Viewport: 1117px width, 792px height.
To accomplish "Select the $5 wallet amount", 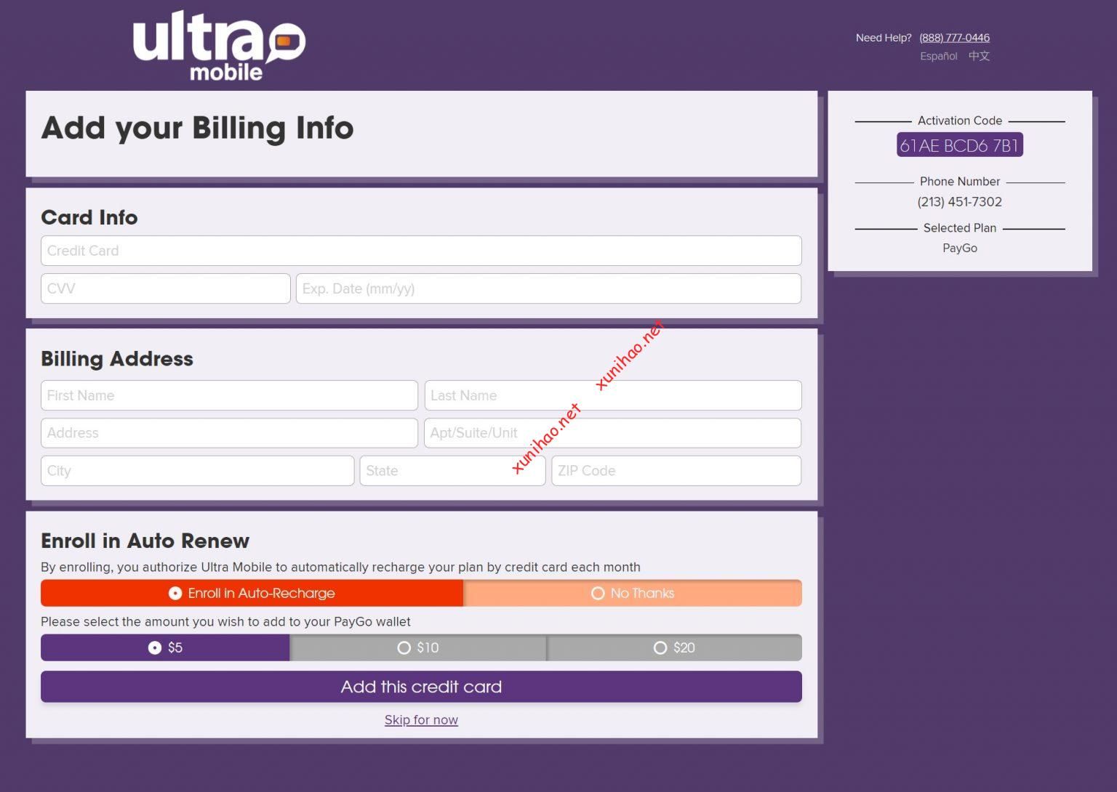I will pyautogui.click(x=165, y=647).
